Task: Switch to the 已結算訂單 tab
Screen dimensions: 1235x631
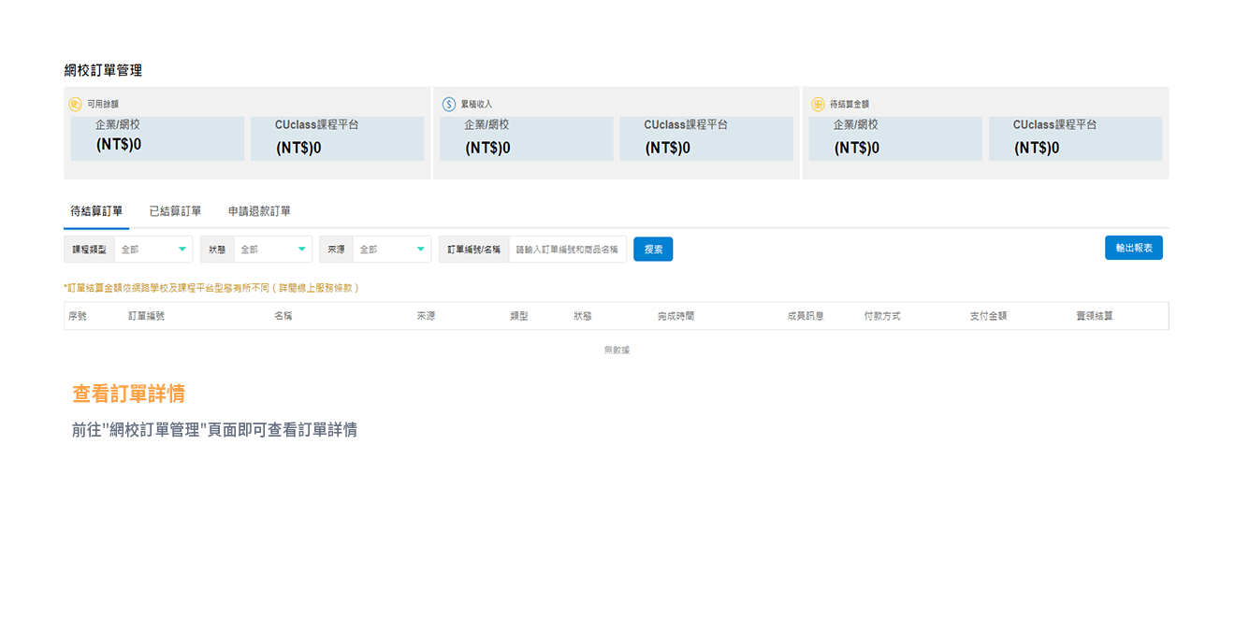Action: coord(175,211)
